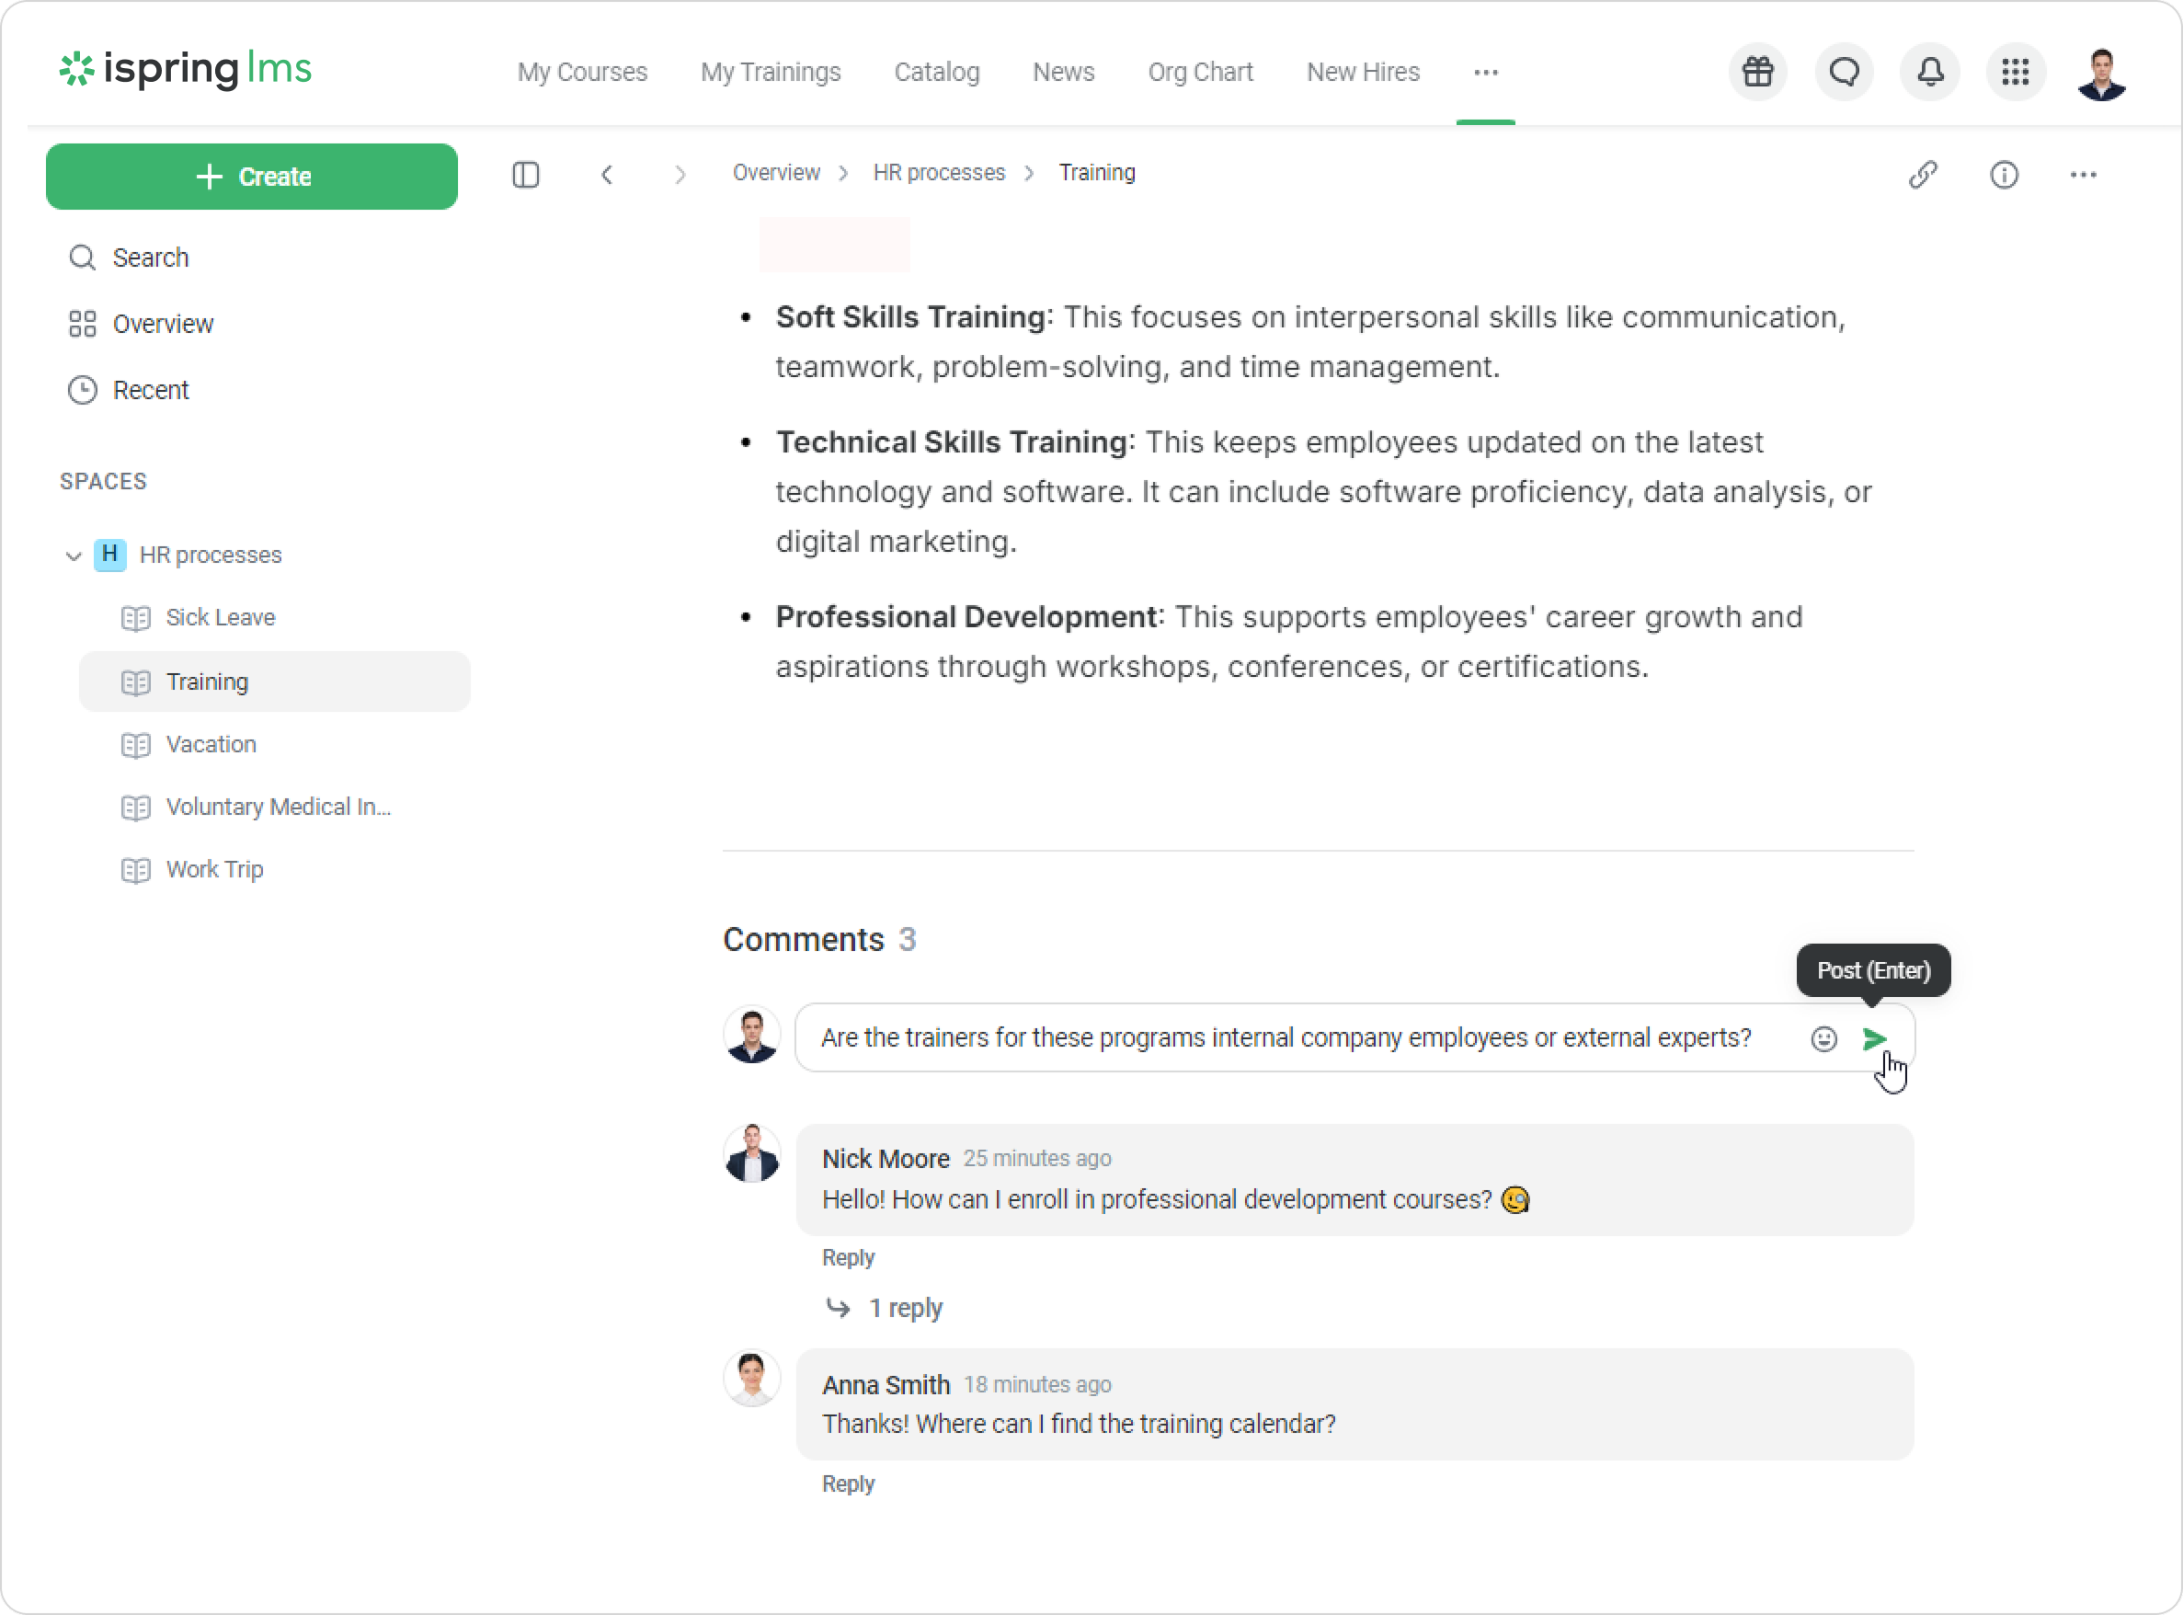Navigate back with left arrow
Image resolution: width=2183 pixels, height=1615 pixels.
click(x=607, y=175)
